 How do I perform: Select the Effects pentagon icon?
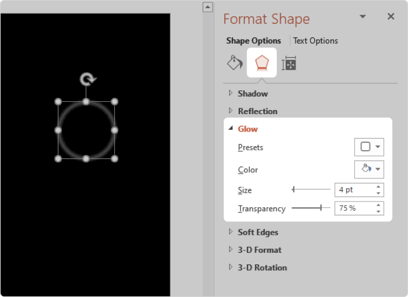[262, 63]
